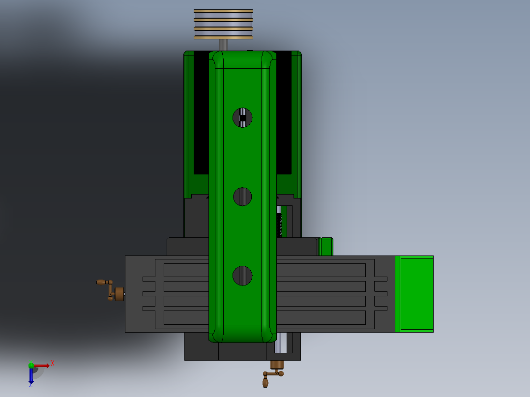Click the ram hole located over the worktable
The height and width of the screenshot is (397, 530).
click(242, 276)
